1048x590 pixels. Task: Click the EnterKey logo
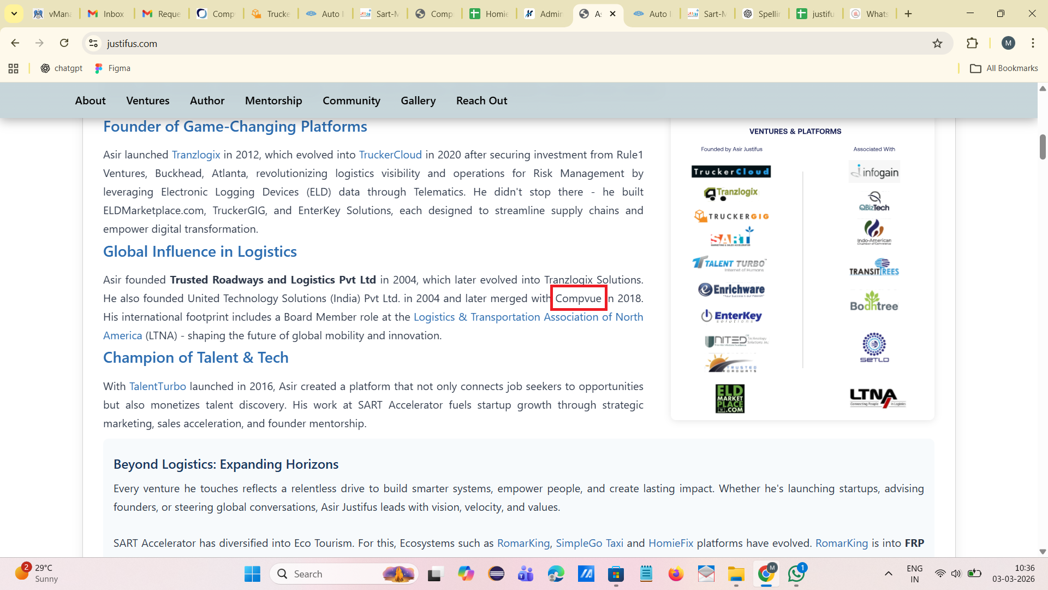(x=731, y=316)
